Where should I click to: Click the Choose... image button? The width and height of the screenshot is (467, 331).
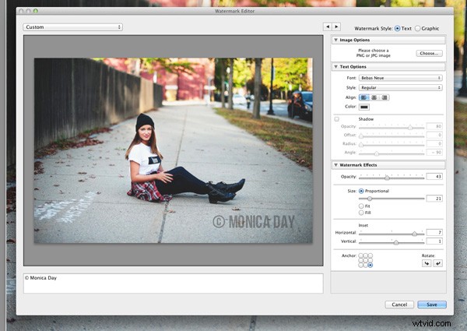point(429,53)
